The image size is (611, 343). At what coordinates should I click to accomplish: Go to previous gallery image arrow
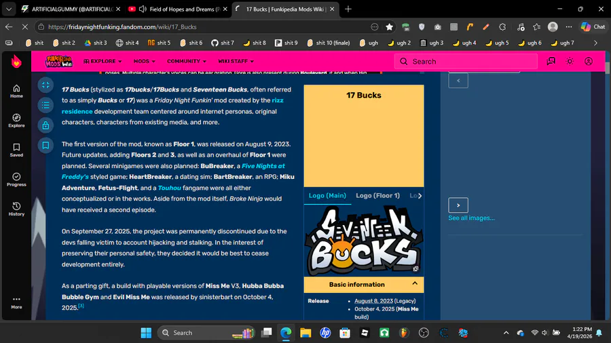(458, 81)
